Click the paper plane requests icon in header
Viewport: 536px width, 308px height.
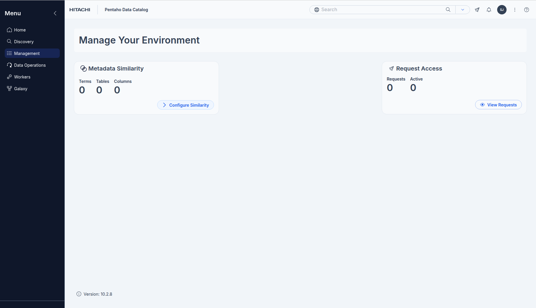[477, 10]
